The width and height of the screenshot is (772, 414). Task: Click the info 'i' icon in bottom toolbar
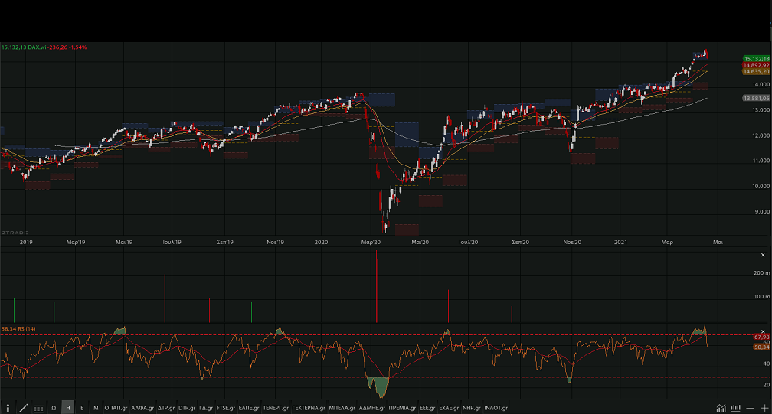8,408
